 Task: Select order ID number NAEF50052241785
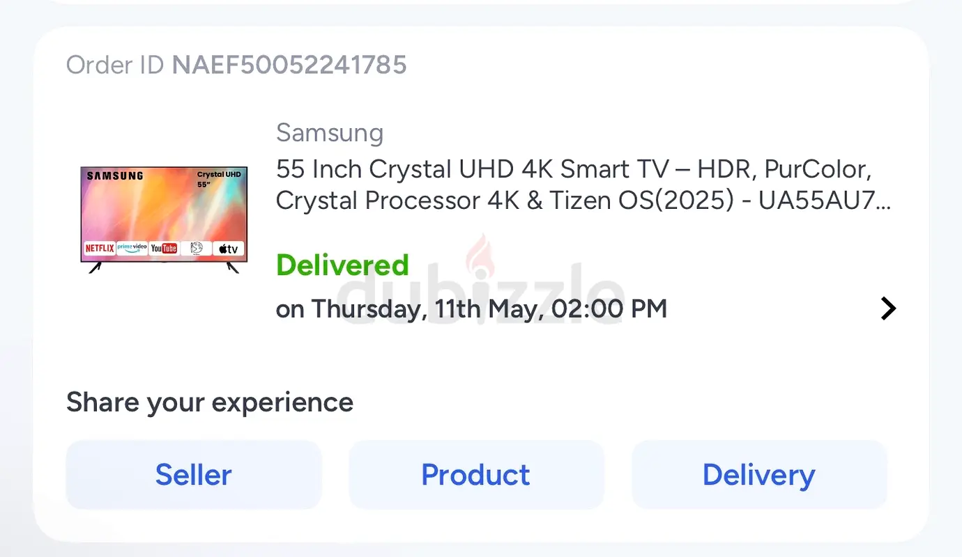point(289,65)
